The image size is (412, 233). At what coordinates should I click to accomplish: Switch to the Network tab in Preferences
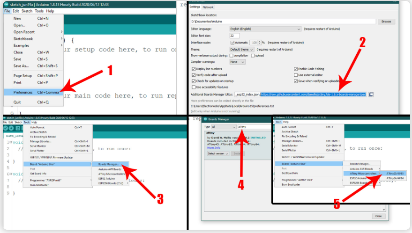click(x=208, y=7)
